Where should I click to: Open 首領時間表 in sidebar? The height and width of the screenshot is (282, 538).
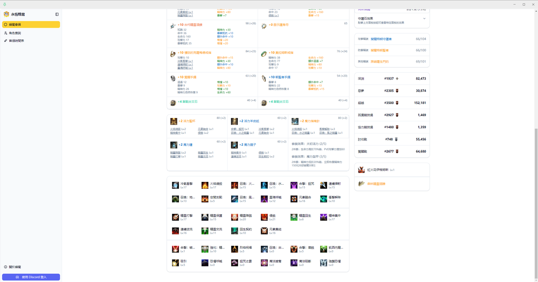pyautogui.click(x=31, y=41)
